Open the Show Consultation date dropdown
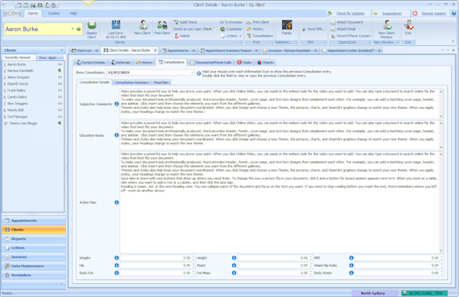Image resolution: width=459 pixels, height=297 pixels. pyautogui.click(x=192, y=73)
